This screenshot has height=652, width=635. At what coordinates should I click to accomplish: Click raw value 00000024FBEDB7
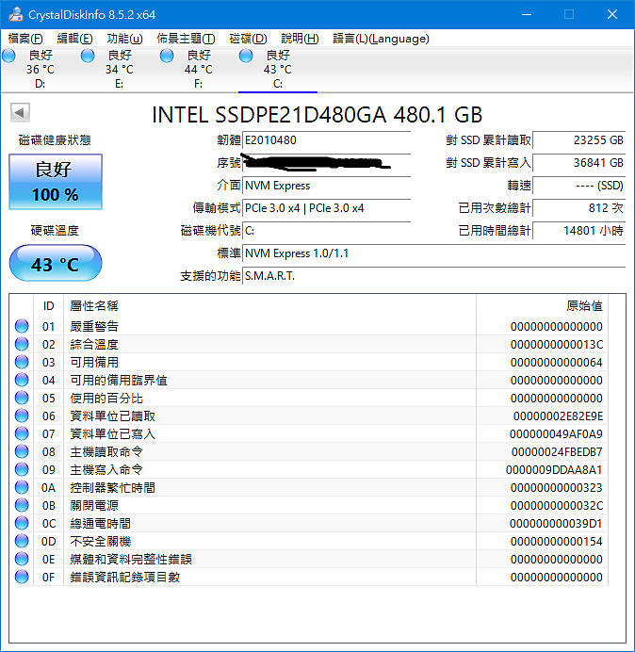coord(557,451)
